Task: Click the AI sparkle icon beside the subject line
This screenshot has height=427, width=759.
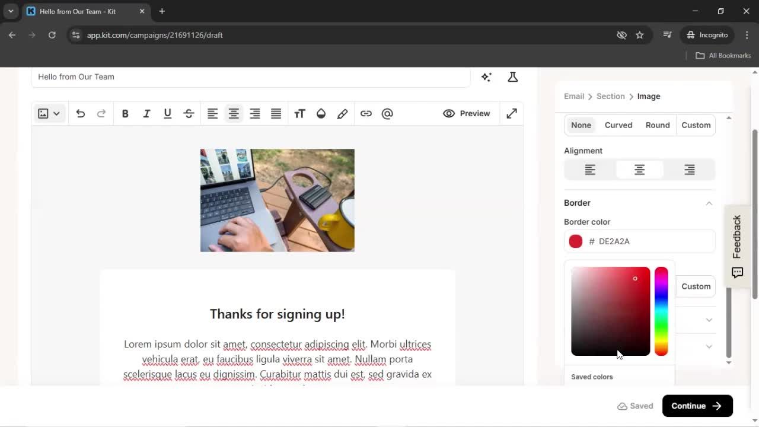Action: [486, 77]
